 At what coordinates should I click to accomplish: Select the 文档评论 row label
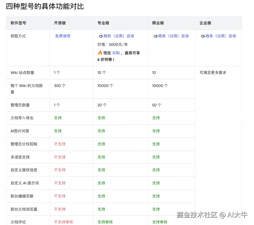18,222
